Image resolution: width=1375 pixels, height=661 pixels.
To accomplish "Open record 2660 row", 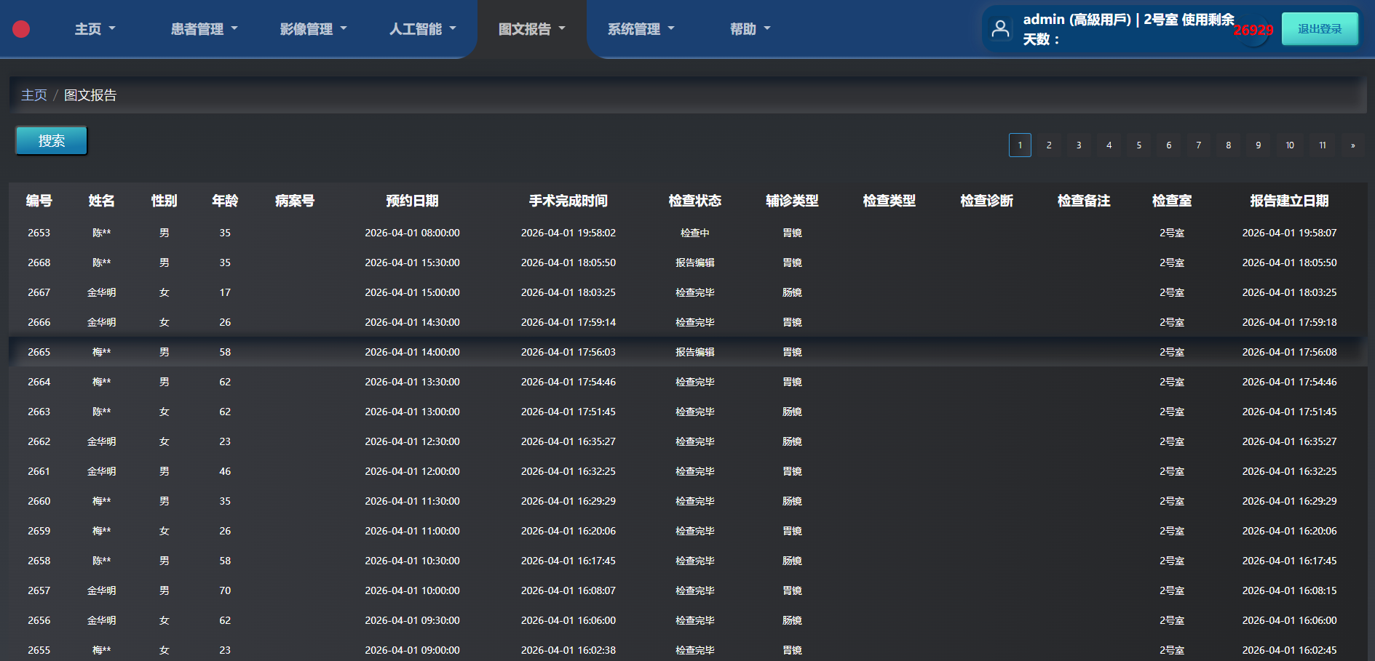I will (x=687, y=501).
